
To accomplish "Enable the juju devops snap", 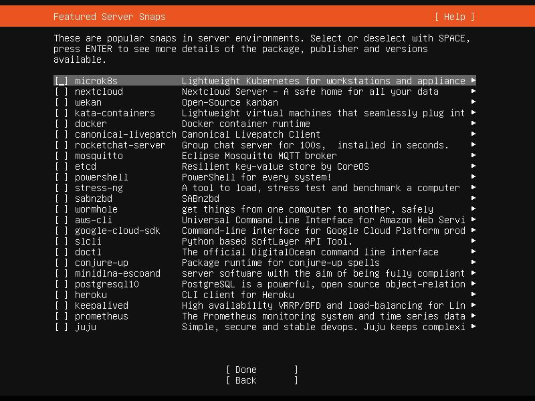I will point(62,327).
